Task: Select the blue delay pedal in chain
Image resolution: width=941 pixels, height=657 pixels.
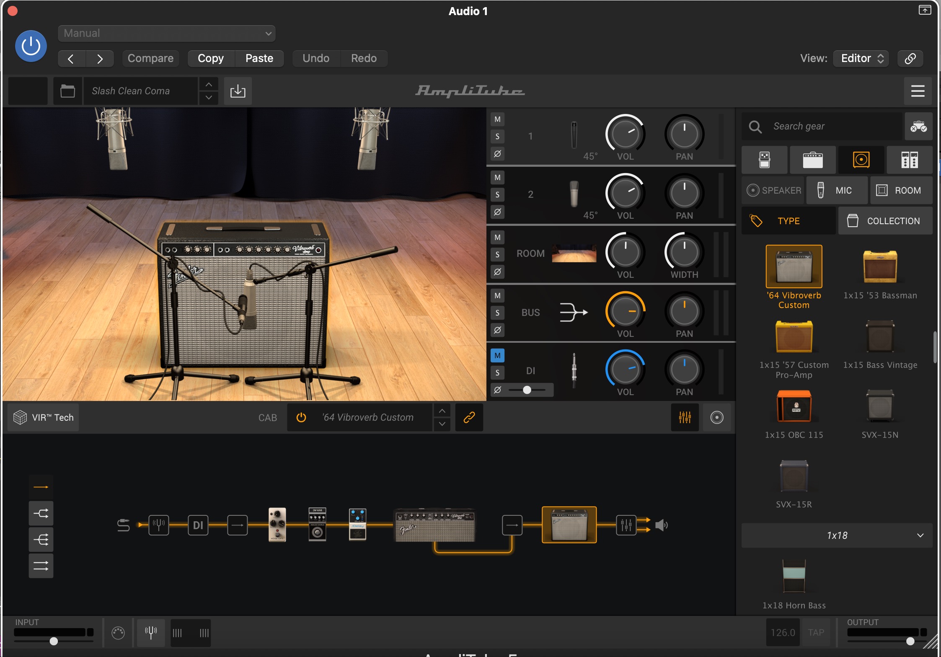Action: pos(357,525)
